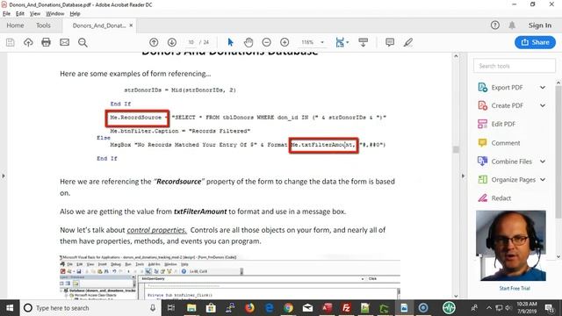Open FileZilla from the taskbar
The width and height of the screenshot is (562, 316).
point(346,308)
